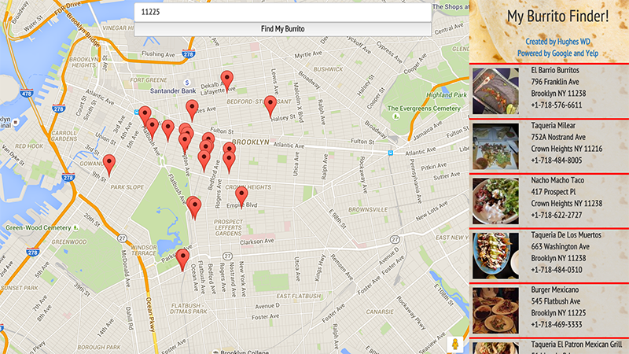Click subway station icon on Atlantic Ave
629x354 pixels.
[x=390, y=153]
